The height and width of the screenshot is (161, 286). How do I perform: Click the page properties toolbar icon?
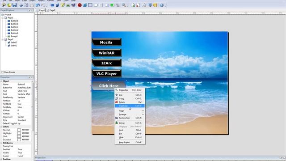144,5
